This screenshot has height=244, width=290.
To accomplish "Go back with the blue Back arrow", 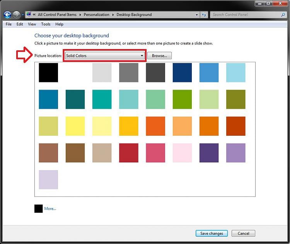I will (7, 15).
